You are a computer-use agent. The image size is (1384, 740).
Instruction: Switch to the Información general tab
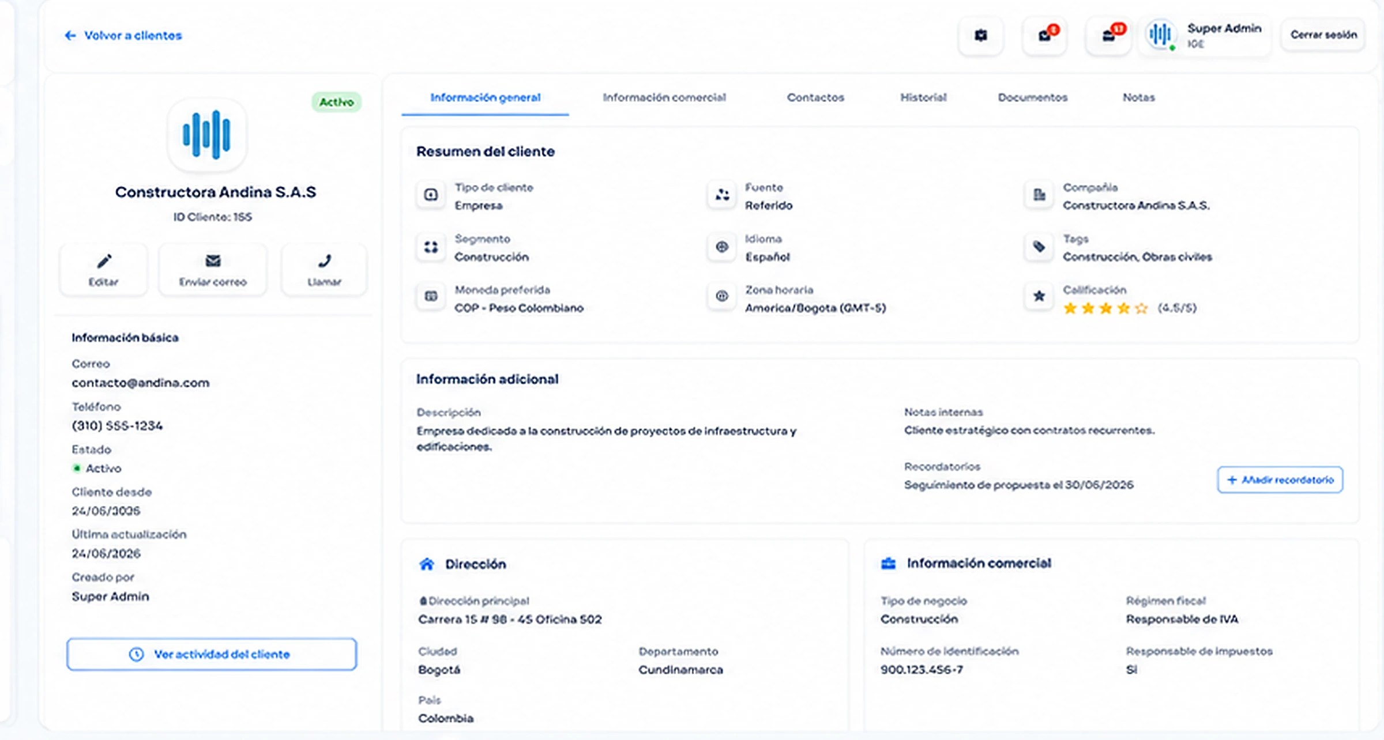(485, 97)
